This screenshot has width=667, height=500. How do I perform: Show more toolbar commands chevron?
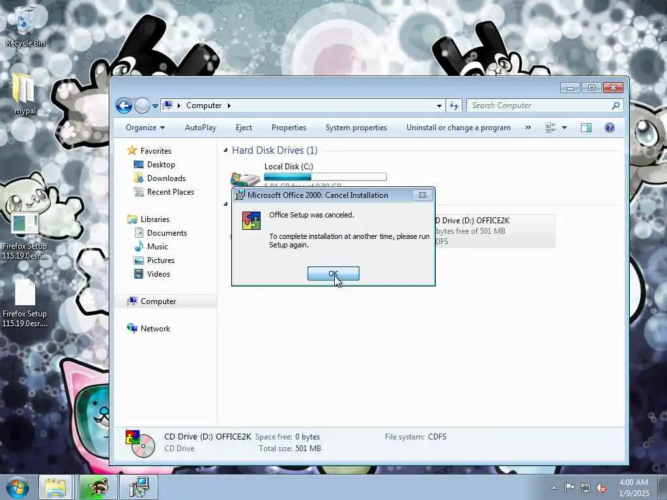point(528,128)
